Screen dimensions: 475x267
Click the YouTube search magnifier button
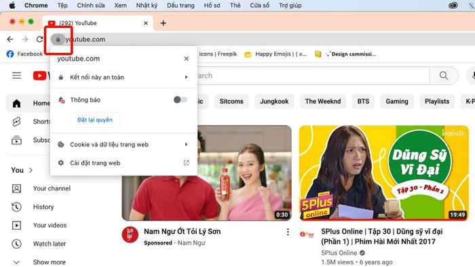[444, 76]
